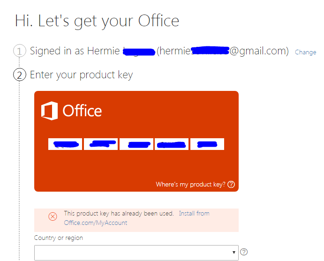Viewport: 324px width, 261px height.
Task: Click the Office logo icon on the card
Action: tap(49, 111)
